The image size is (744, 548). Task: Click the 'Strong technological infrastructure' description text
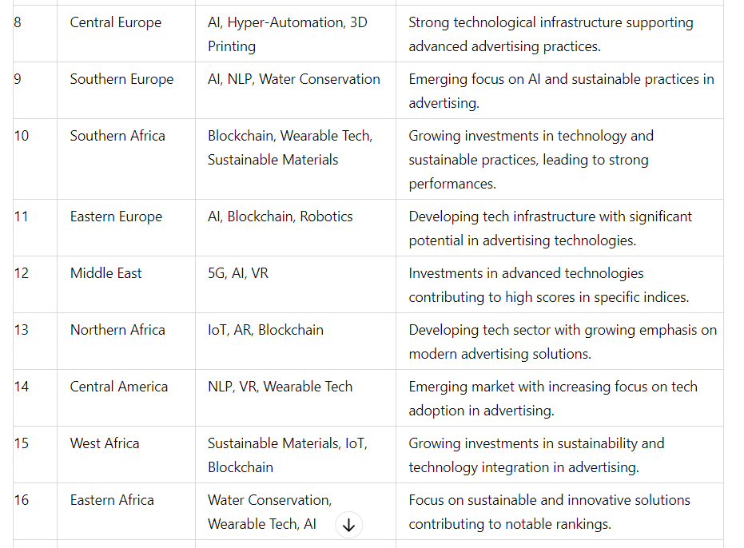point(551,34)
